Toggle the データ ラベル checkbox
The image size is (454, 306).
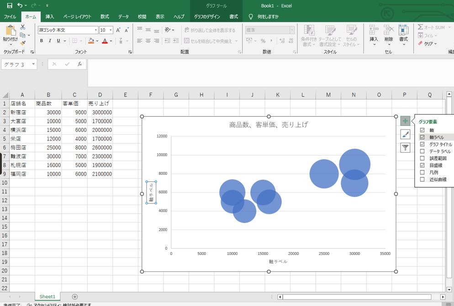(x=422, y=151)
